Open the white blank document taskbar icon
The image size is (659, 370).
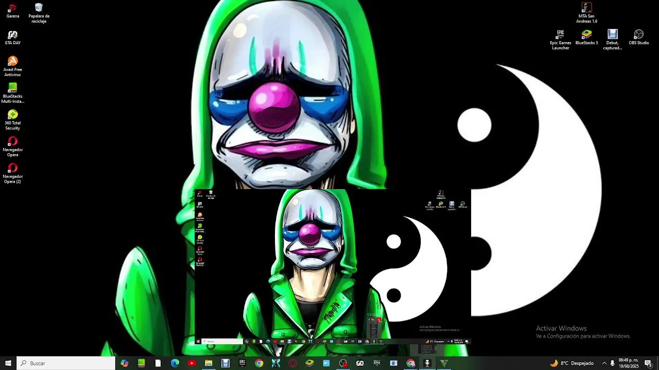158,363
